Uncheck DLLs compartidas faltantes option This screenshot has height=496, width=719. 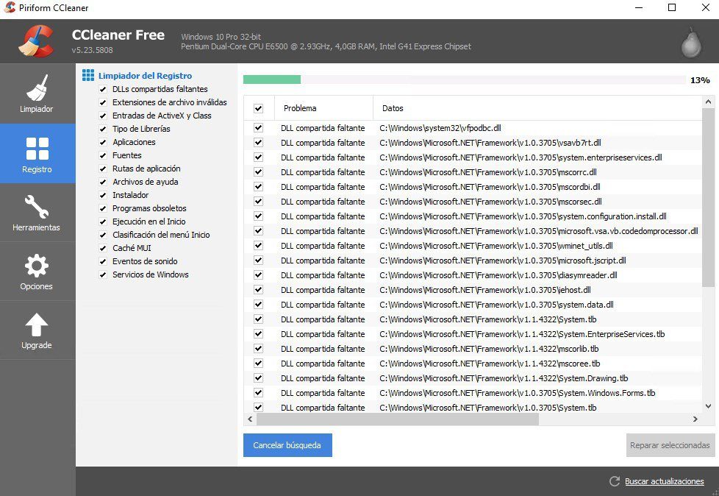pos(103,89)
